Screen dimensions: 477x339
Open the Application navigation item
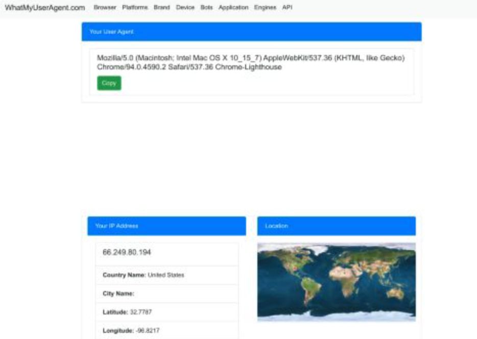tap(233, 7)
